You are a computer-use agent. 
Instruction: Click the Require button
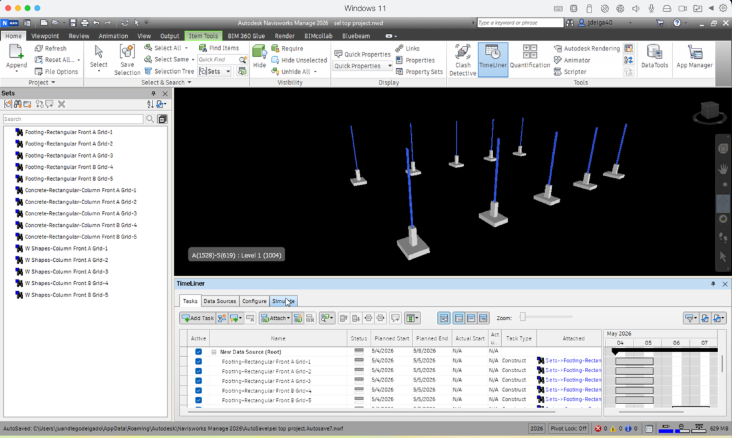(x=287, y=48)
